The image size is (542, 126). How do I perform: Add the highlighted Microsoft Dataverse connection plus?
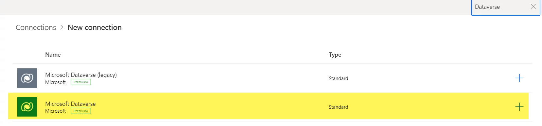click(x=519, y=107)
